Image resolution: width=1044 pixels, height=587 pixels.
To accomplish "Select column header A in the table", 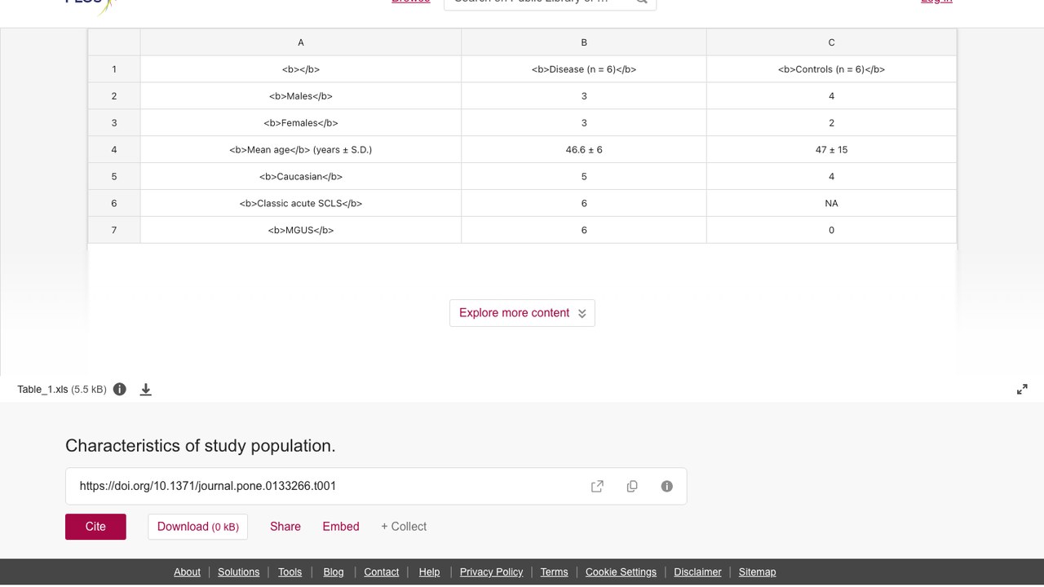I will coord(301,42).
